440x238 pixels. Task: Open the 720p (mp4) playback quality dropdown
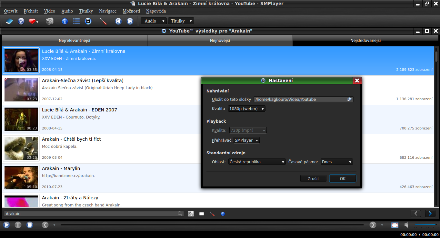pos(248,130)
